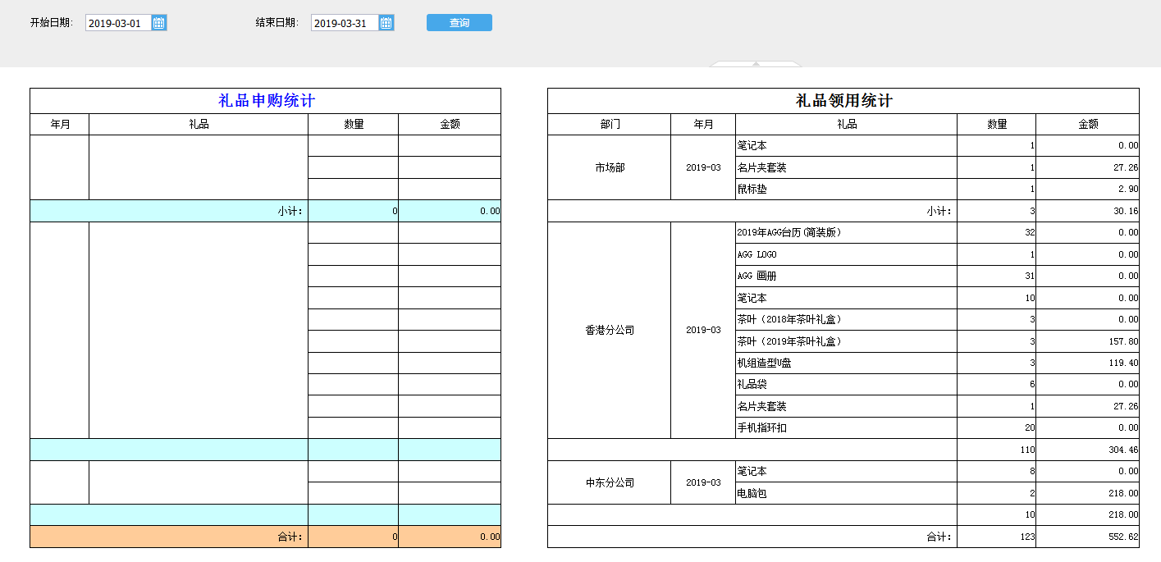
Task: Click the 礼品领用统计 table title
Action: 843,101
